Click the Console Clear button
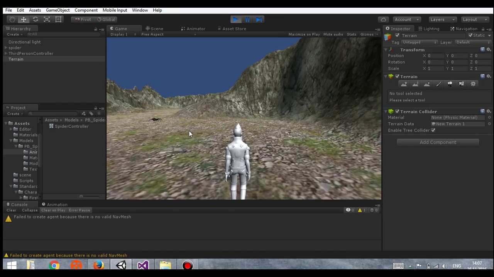The width and height of the screenshot is (494, 277). [11, 210]
